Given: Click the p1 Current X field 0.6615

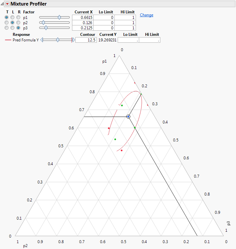Looking at the screenshot, I should tap(82, 17).
